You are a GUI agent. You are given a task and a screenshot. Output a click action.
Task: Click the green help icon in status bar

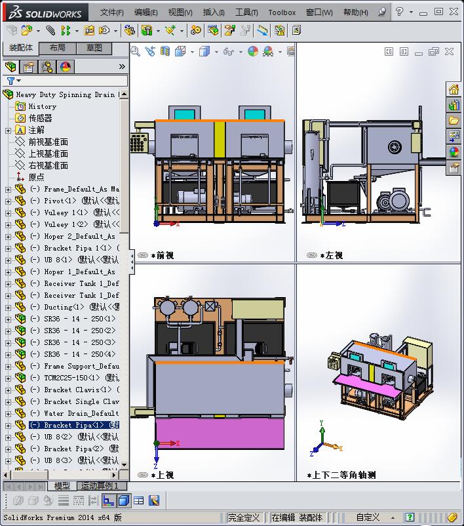pos(410,517)
